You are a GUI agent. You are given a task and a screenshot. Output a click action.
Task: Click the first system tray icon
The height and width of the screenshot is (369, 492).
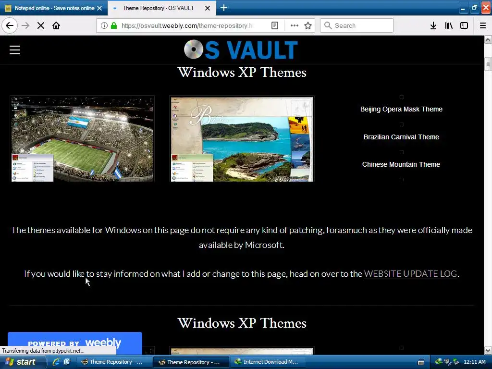[439, 362]
